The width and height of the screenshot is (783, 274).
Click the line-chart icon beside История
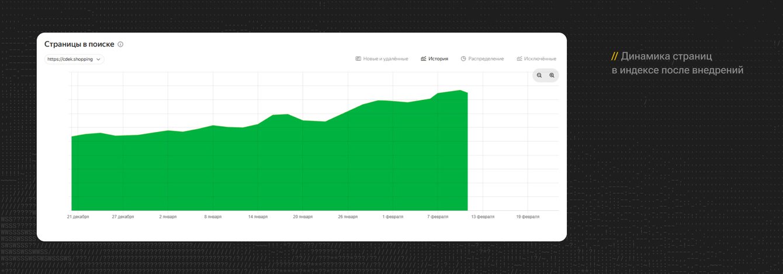(423, 59)
